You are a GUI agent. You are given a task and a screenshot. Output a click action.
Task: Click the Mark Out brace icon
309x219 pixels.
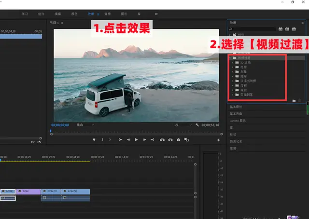pos(110,139)
